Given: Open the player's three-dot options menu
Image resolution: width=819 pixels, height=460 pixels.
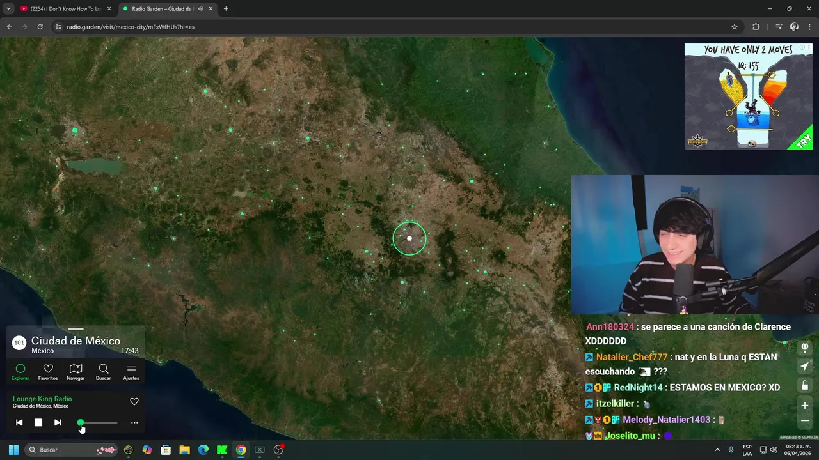Looking at the screenshot, I should [x=134, y=422].
